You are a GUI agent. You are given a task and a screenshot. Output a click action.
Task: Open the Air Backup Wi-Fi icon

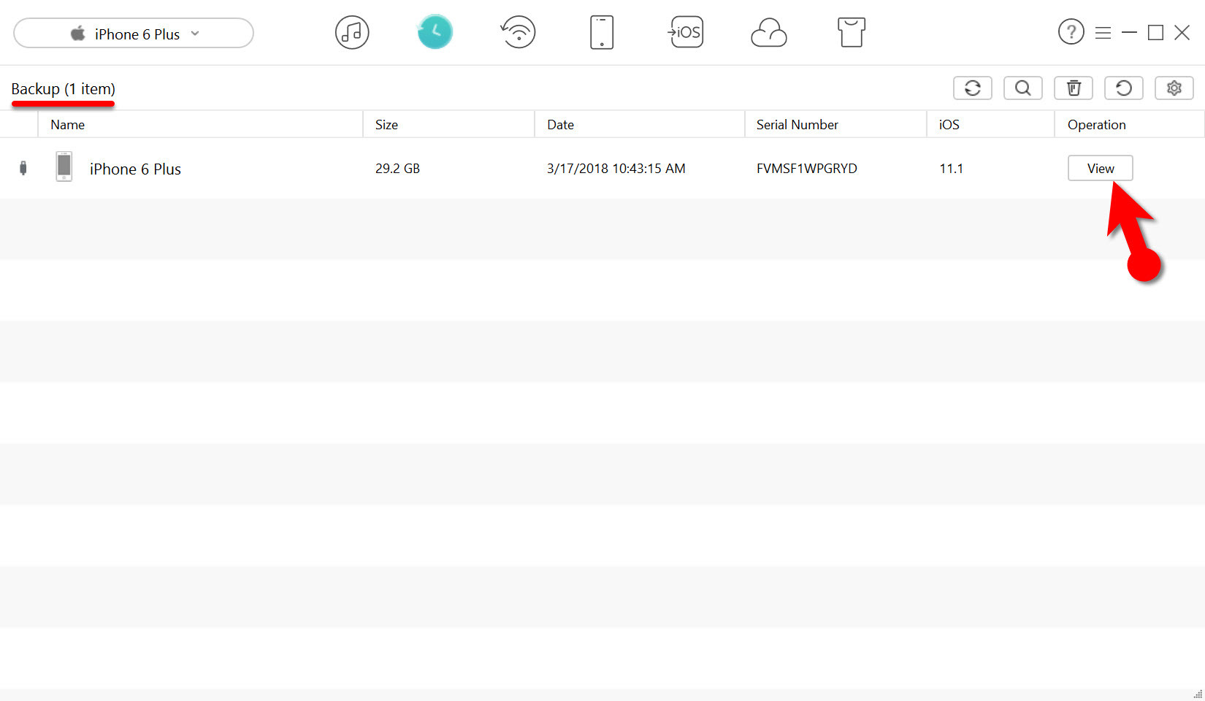[518, 33]
